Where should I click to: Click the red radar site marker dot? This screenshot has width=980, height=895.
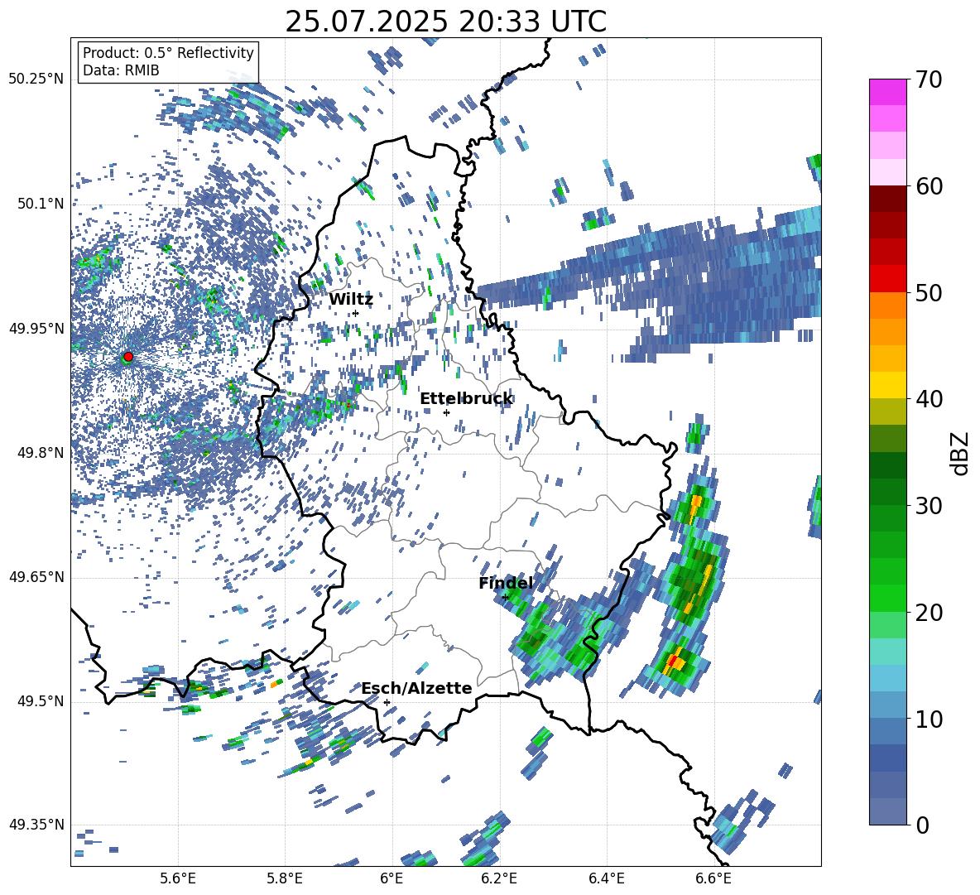[128, 356]
